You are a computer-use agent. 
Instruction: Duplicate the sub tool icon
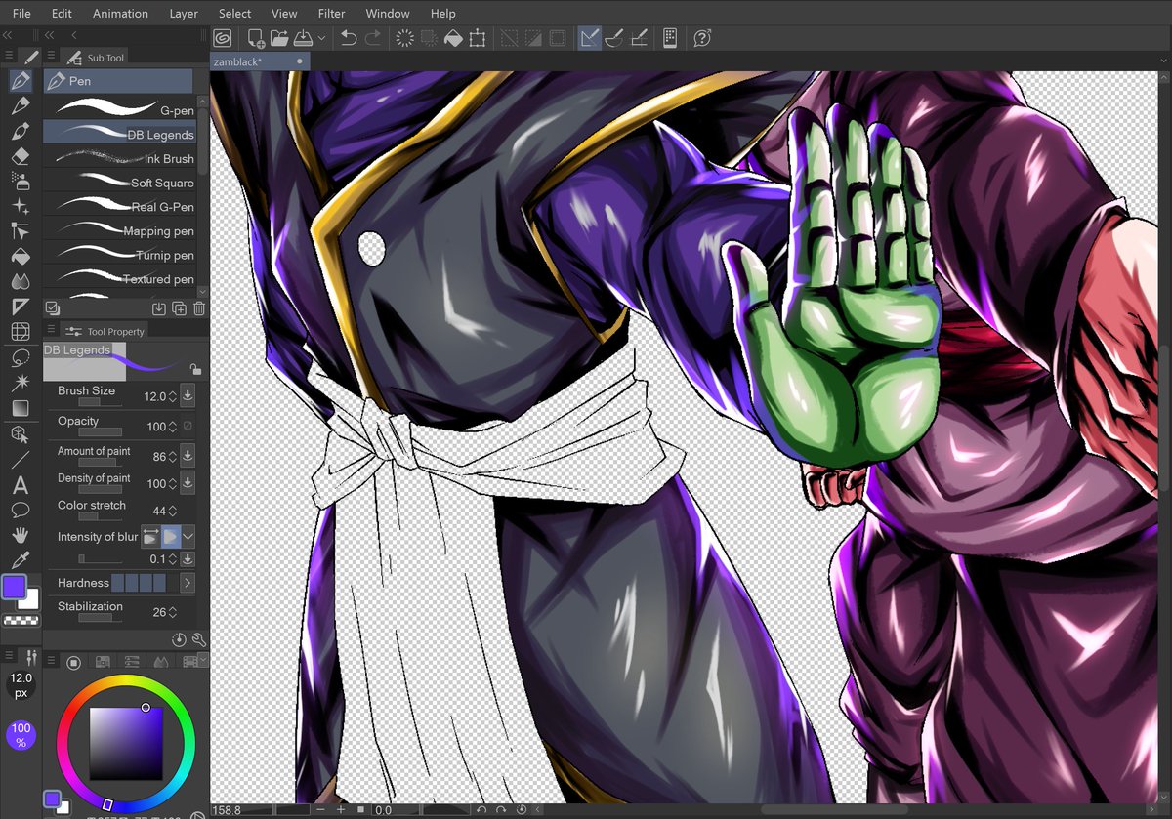(180, 308)
